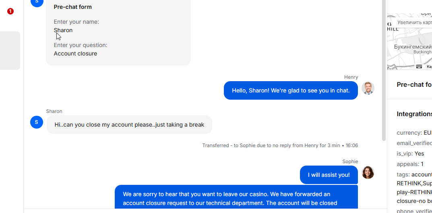Click the transfer to Sophie system notice
This screenshot has width=432, height=213.
coord(280,145)
